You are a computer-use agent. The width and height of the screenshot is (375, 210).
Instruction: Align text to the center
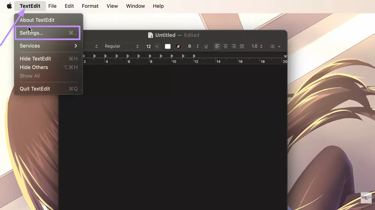[x=225, y=46]
